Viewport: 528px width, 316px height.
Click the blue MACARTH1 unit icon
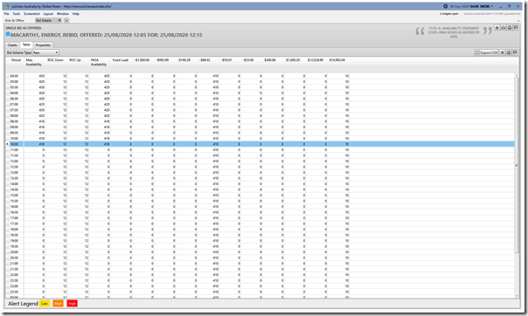pyautogui.click(x=8, y=34)
